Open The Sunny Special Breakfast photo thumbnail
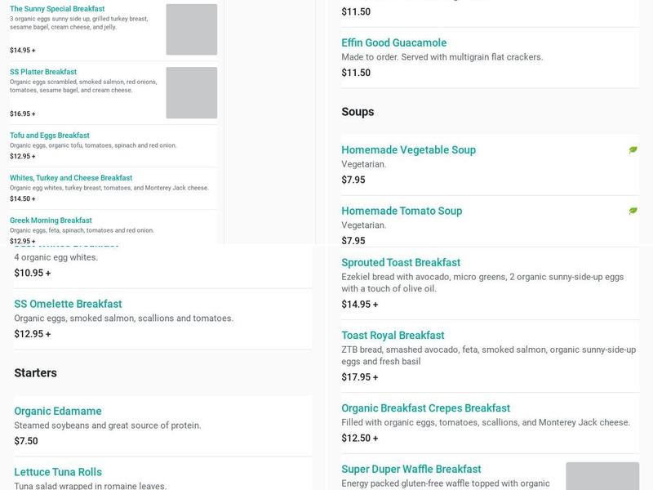 click(191, 29)
